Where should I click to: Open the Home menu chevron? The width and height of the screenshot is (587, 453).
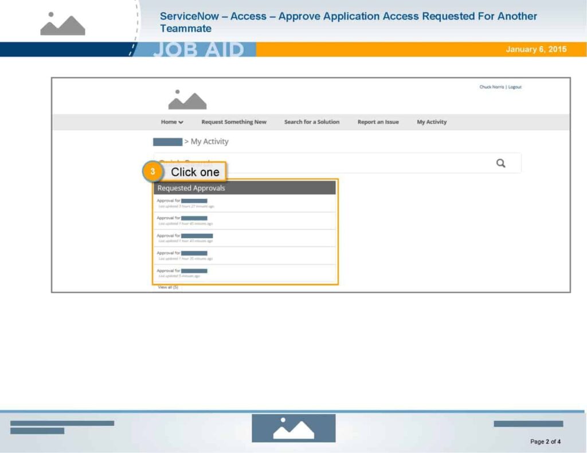click(180, 122)
